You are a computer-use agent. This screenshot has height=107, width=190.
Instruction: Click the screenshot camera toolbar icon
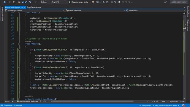97,2
